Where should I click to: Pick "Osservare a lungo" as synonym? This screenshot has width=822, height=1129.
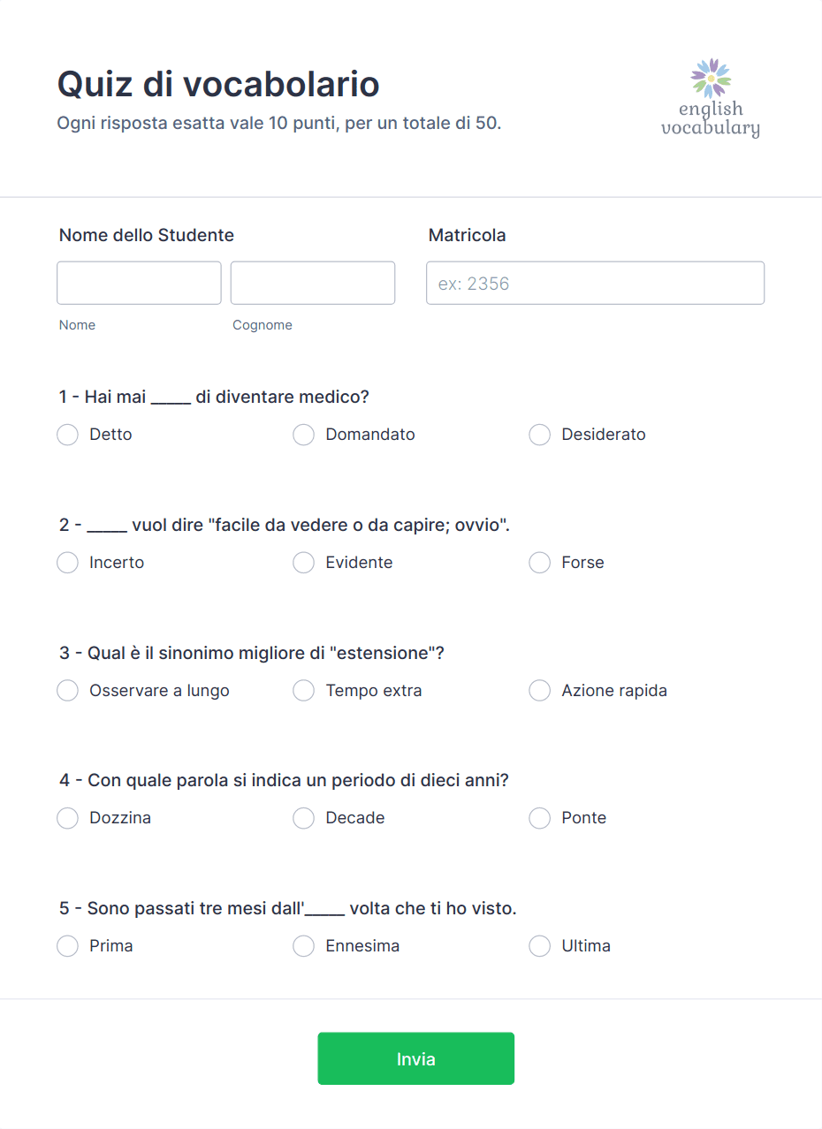(67, 691)
